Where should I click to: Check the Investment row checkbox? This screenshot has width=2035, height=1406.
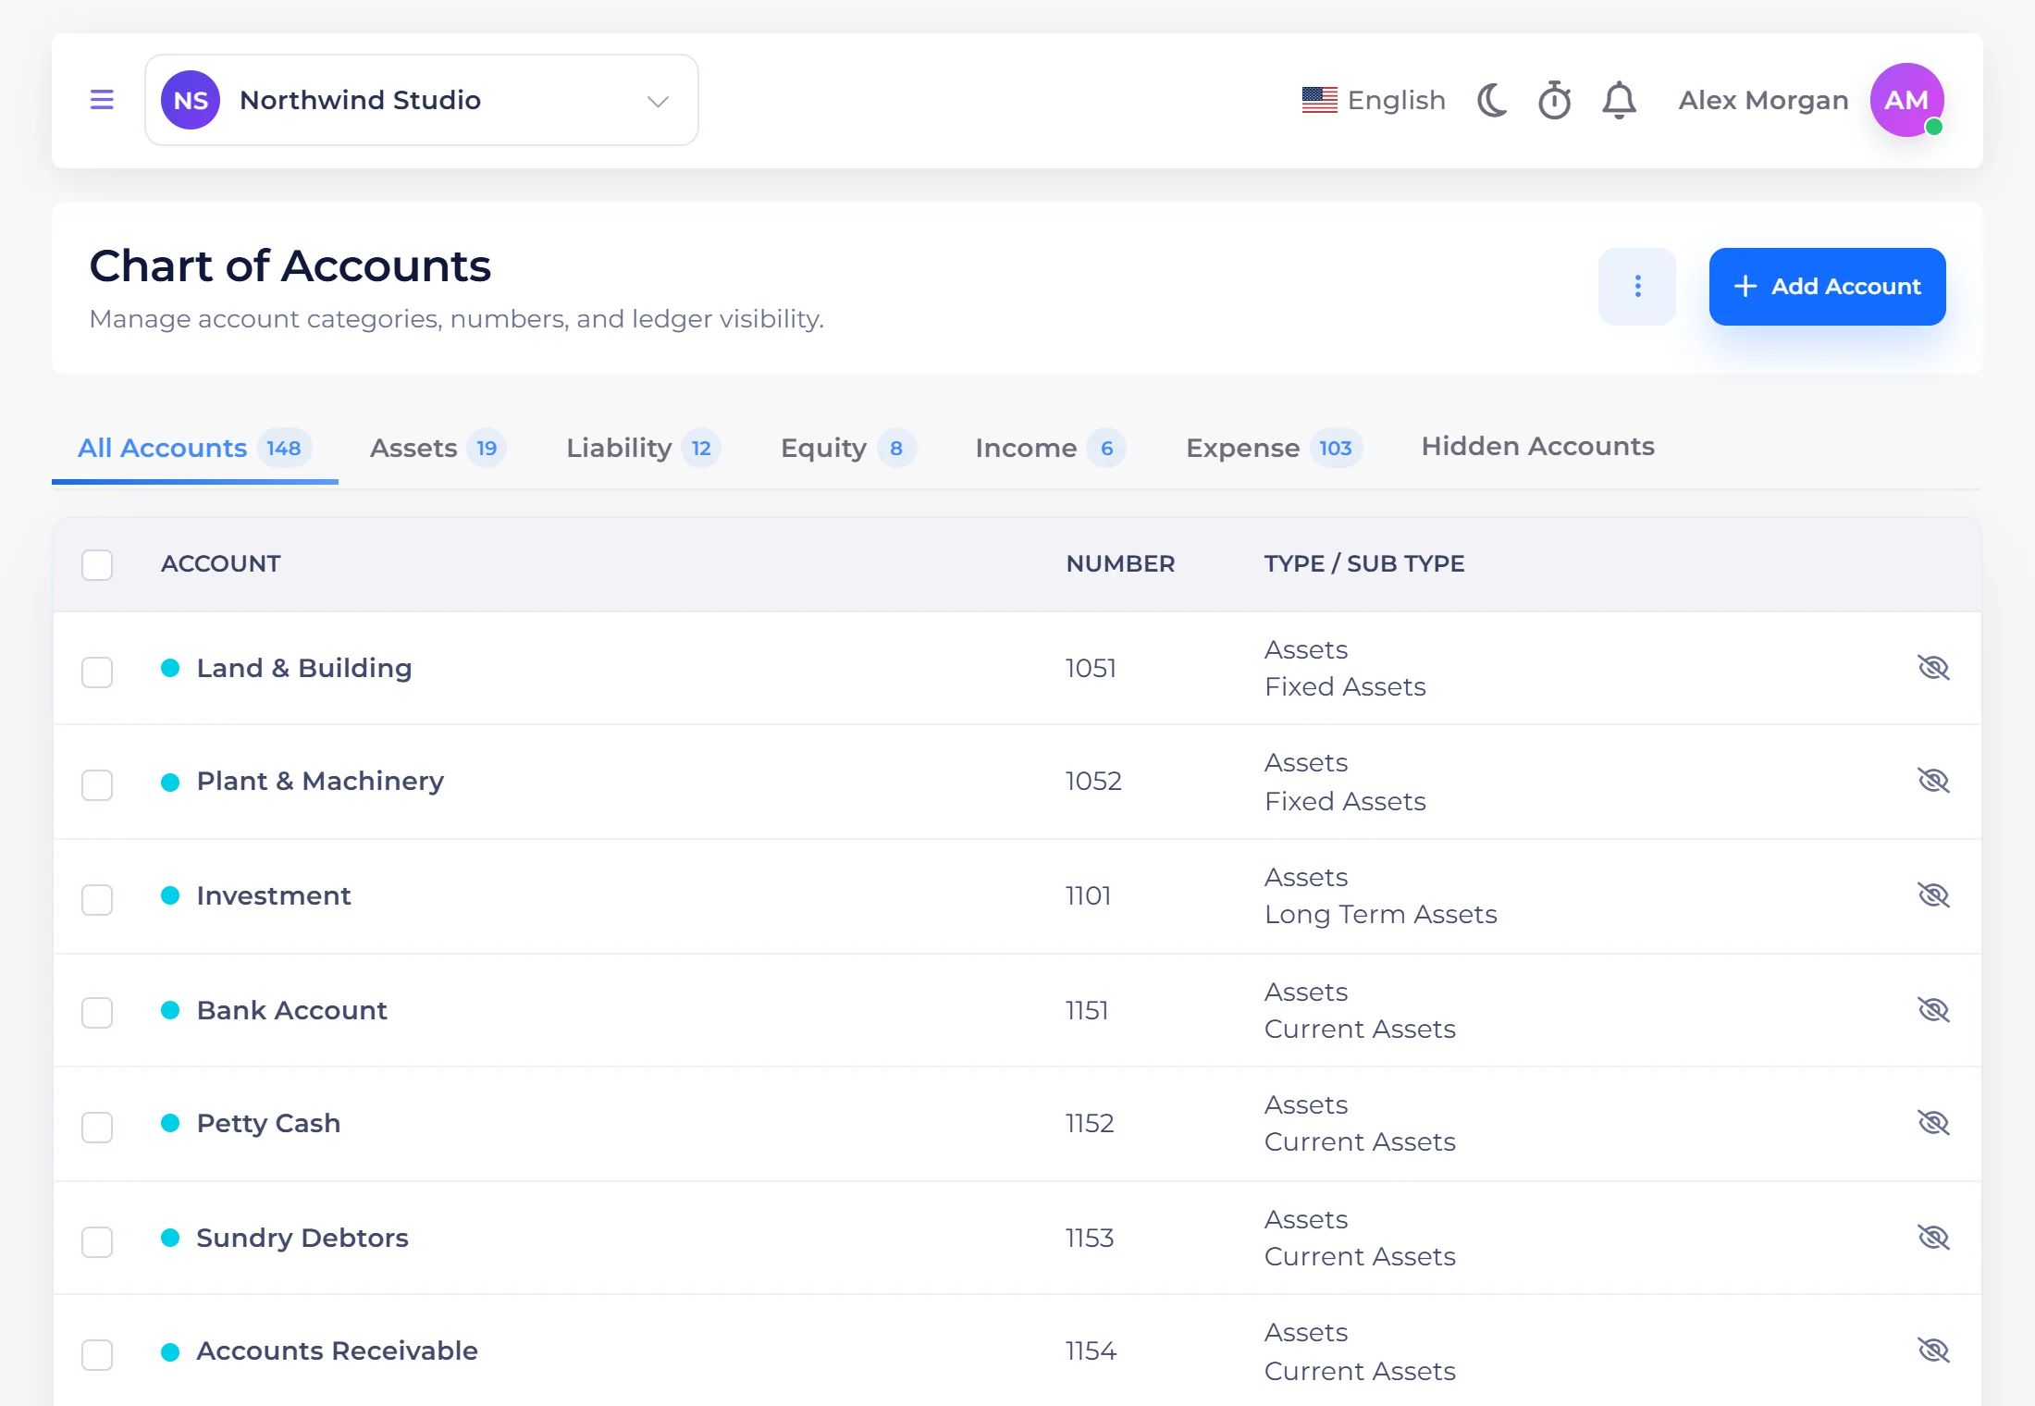97,899
